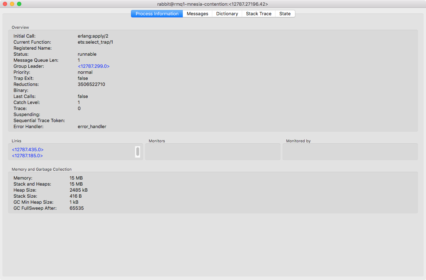Minimize the window using yellow button
The width and height of the screenshot is (426, 280).
12,4
